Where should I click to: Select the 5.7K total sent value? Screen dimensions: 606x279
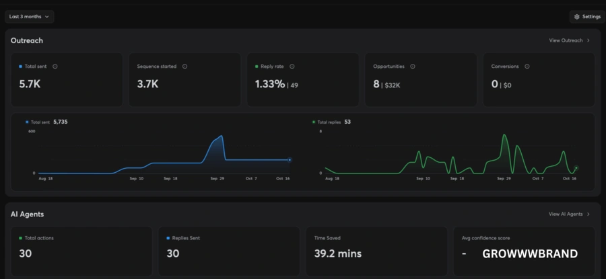pyautogui.click(x=30, y=84)
